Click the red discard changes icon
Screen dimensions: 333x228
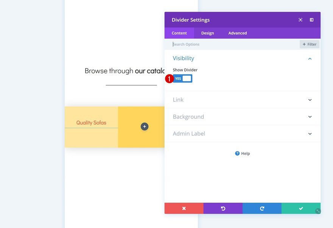(x=184, y=208)
